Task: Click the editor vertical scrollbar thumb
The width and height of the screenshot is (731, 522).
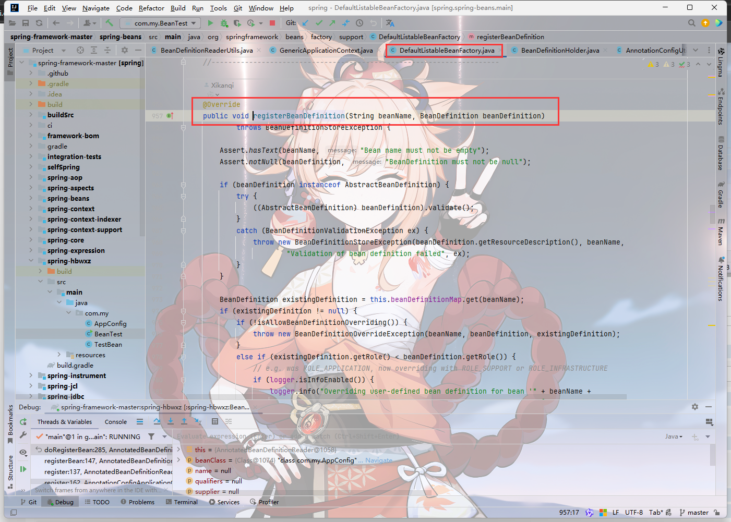Action: coord(712,215)
